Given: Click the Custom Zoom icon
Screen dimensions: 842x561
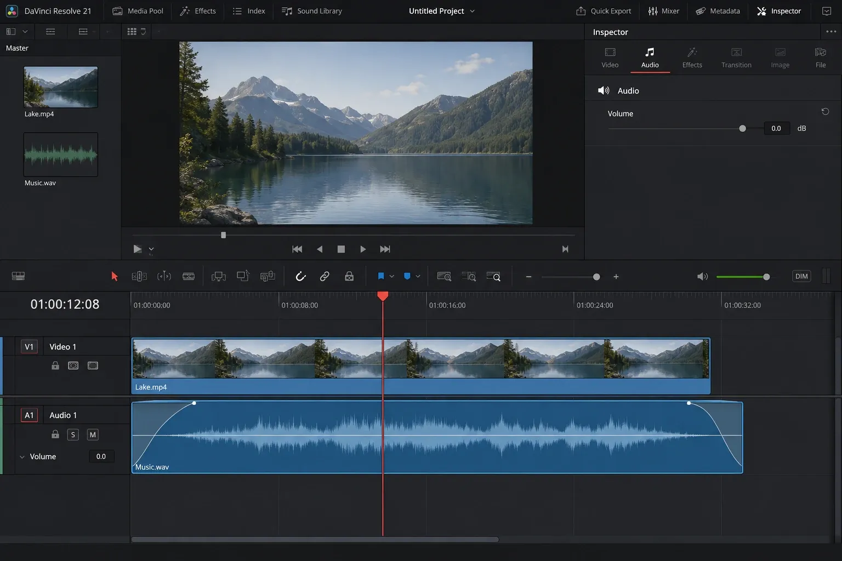Looking at the screenshot, I should coord(493,277).
